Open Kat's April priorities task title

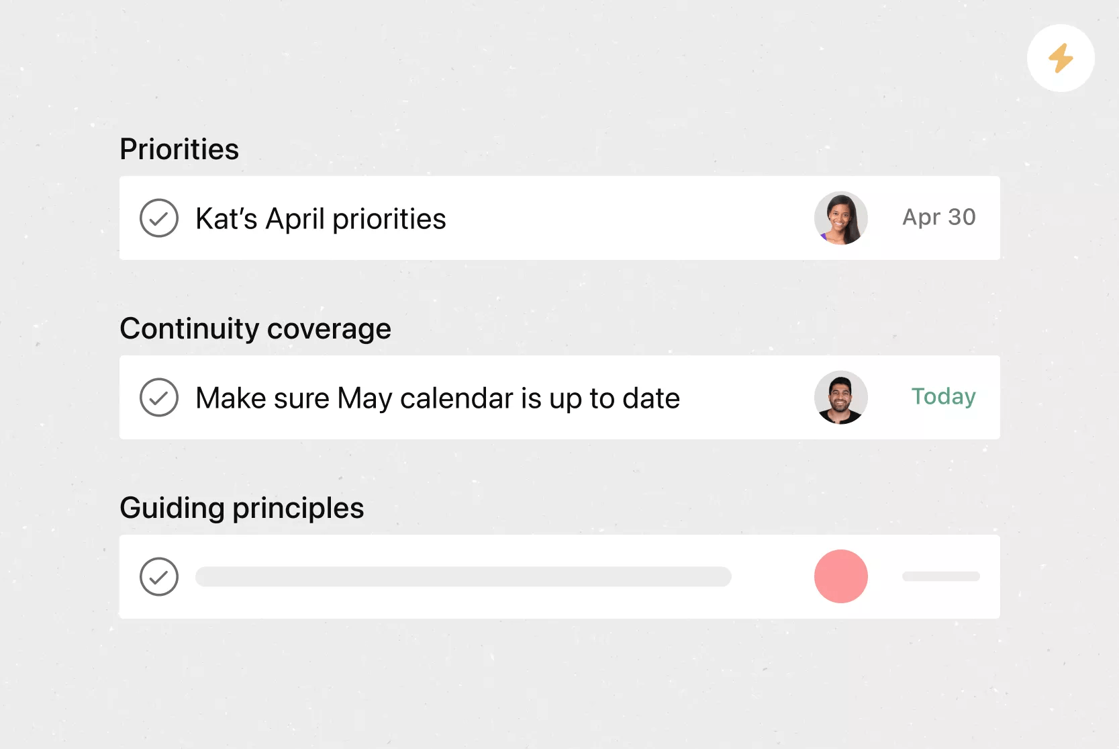(x=321, y=219)
